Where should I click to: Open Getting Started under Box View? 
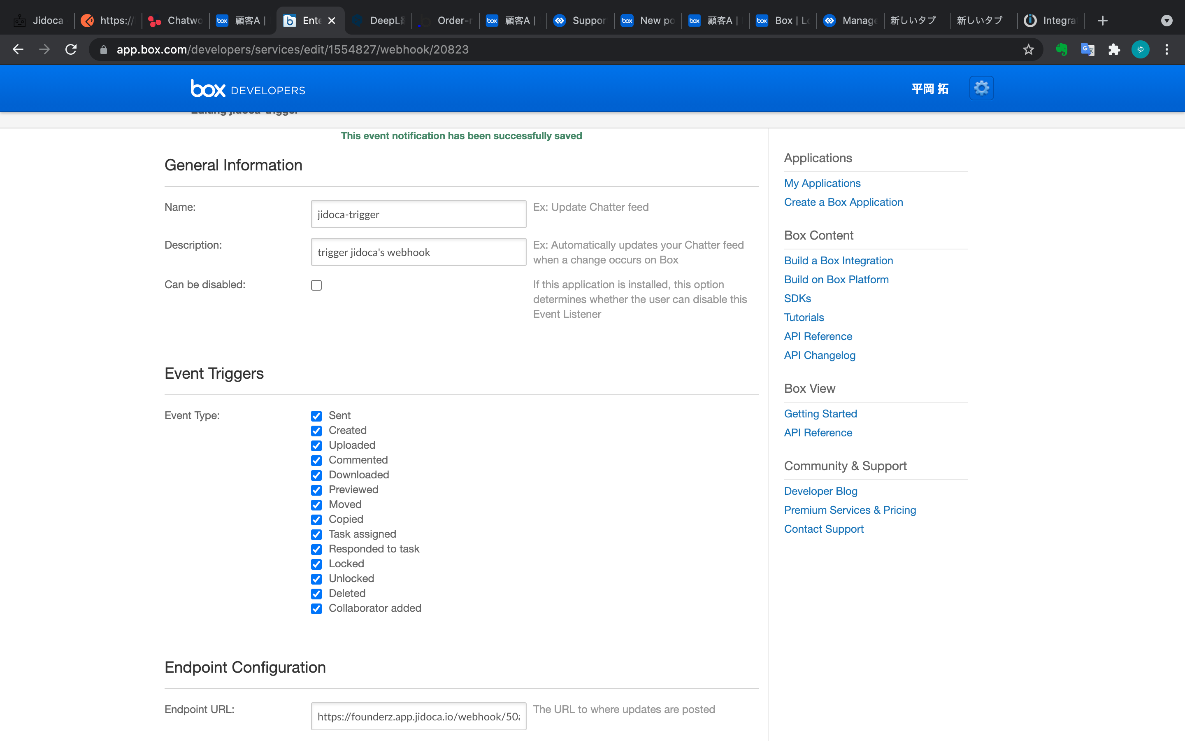point(820,414)
